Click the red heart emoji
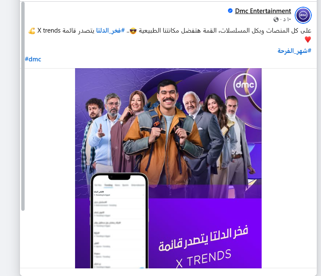321x276 pixels. (308, 39)
